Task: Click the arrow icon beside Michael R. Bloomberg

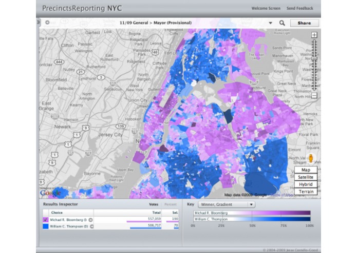Action: 90,220
